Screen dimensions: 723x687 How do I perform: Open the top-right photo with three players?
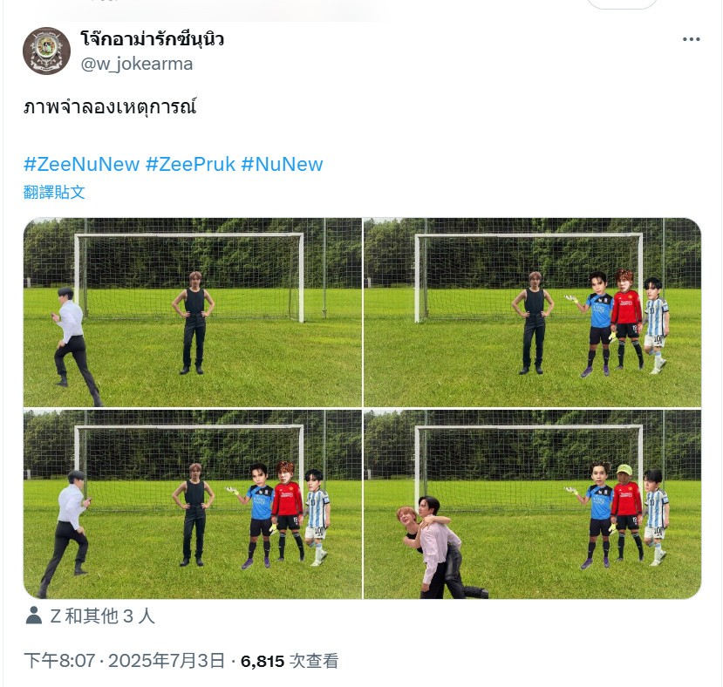tap(532, 312)
